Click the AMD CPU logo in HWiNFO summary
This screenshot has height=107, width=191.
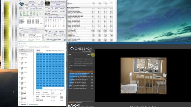pos(21,4)
